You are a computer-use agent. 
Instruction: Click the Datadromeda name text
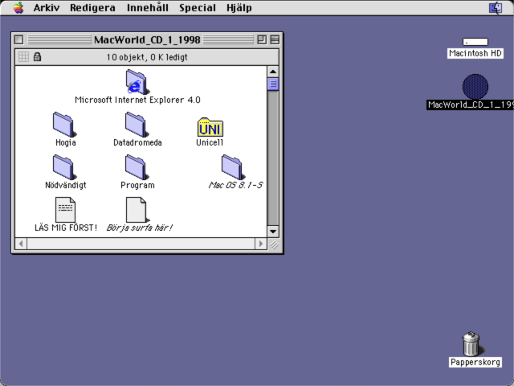click(137, 142)
